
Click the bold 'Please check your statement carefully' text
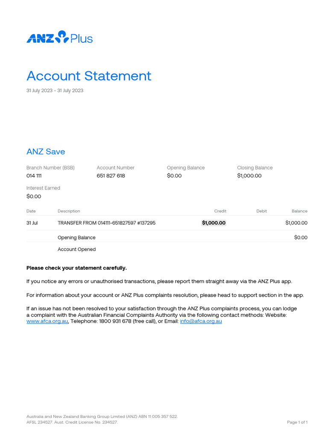coord(76,268)
